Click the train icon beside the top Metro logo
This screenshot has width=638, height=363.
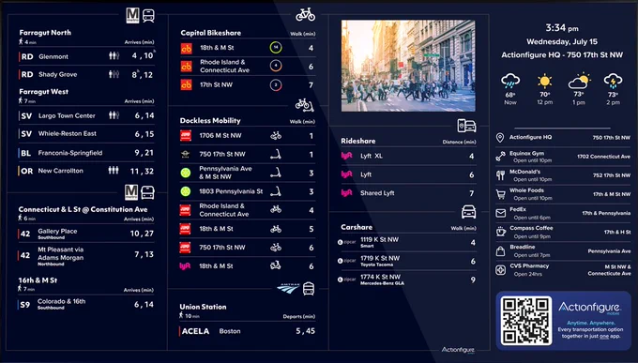click(148, 16)
